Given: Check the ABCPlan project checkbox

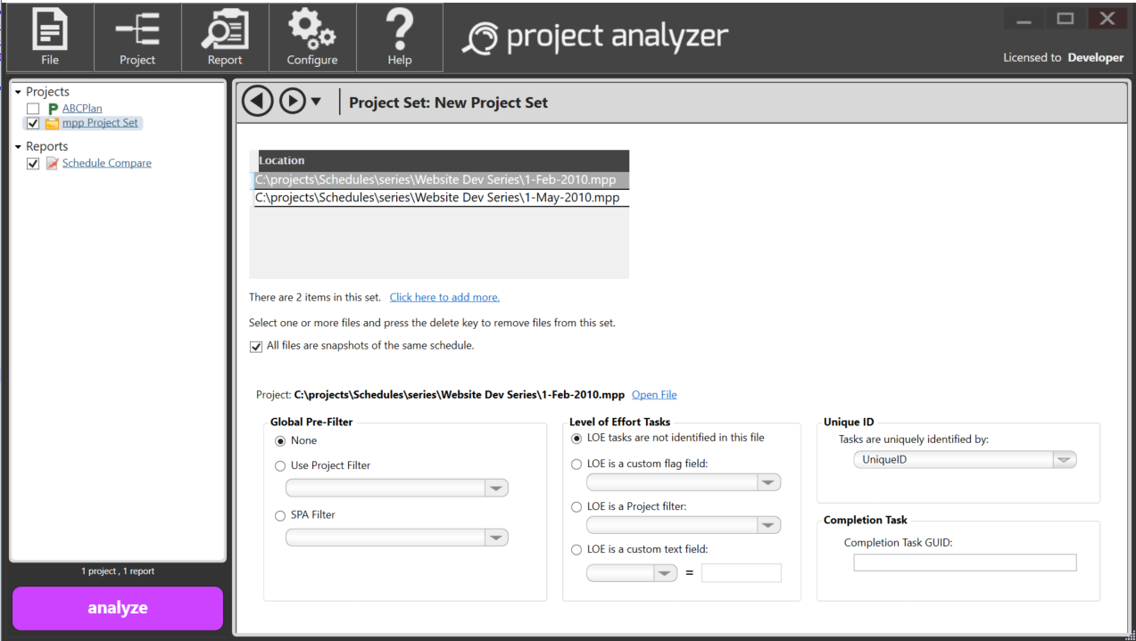Looking at the screenshot, I should [x=33, y=109].
